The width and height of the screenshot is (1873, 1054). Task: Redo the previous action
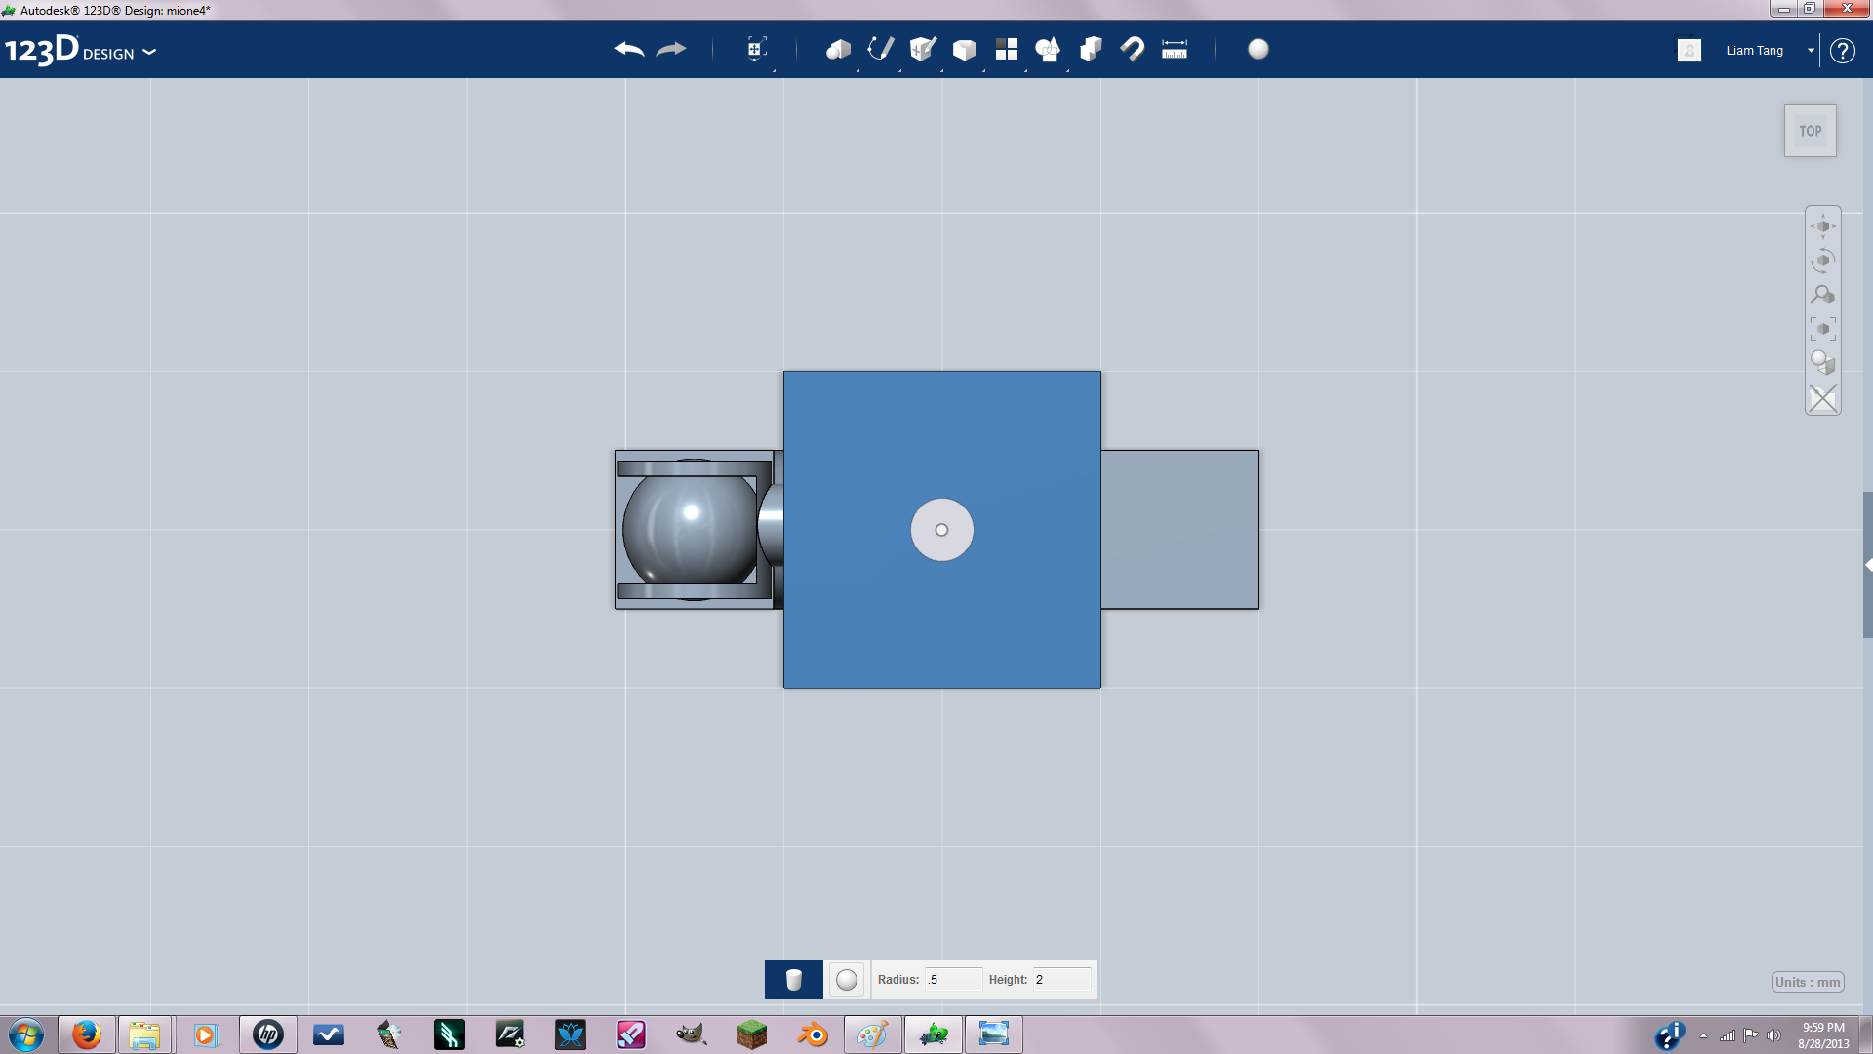click(x=671, y=49)
